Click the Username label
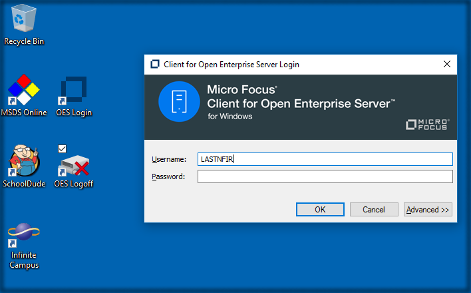Image resolution: width=471 pixels, height=293 pixels. [x=169, y=159]
